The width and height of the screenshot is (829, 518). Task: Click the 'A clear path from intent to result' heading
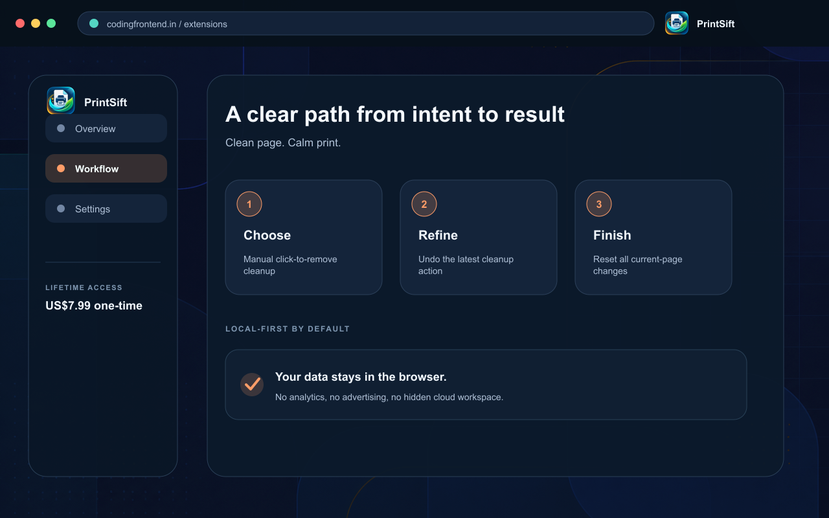(395, 114)
